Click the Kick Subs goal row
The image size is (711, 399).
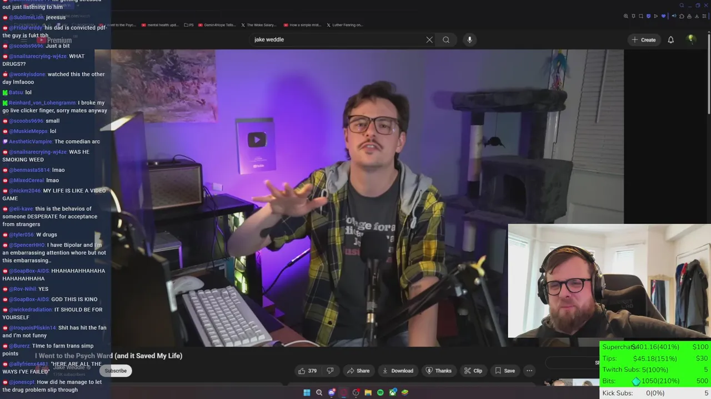655,393
